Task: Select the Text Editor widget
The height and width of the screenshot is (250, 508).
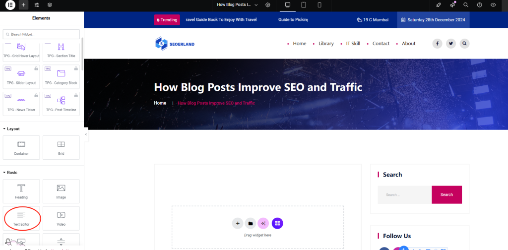Action: 22,218
